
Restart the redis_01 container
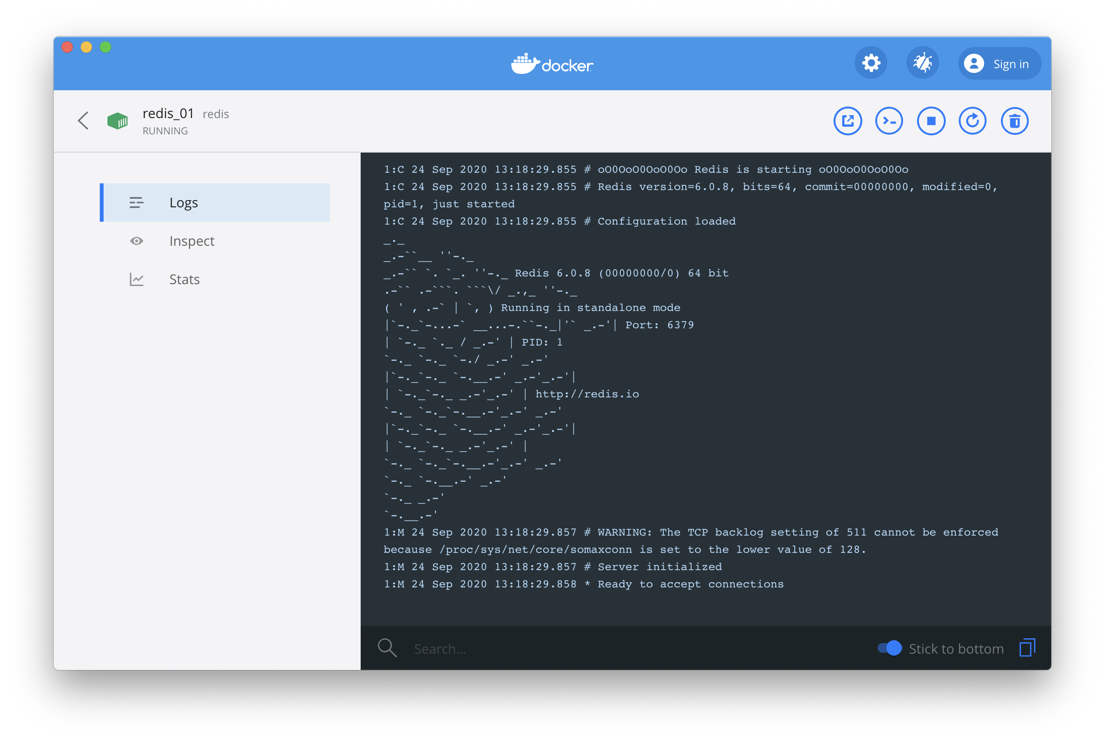973,121
